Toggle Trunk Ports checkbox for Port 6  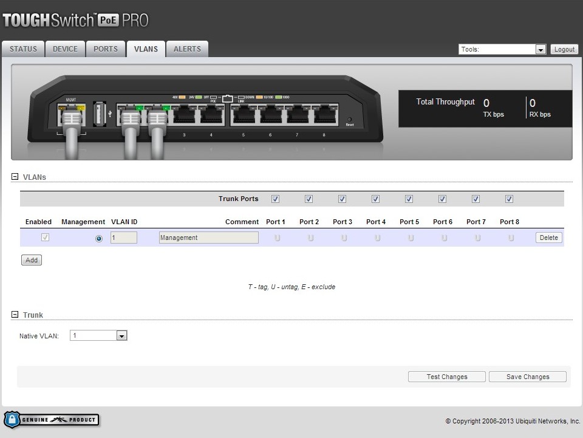click(442, 199)
